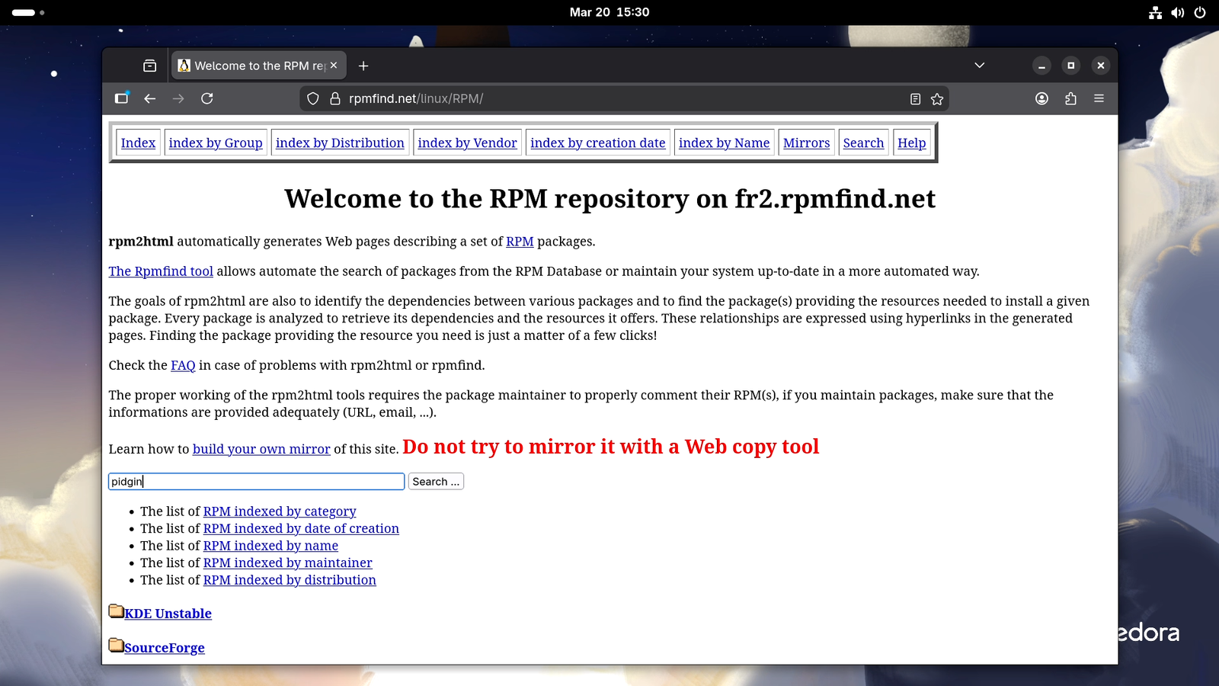
Task: Open RPM indexed by name link
Action: click(x=270, y=546)
